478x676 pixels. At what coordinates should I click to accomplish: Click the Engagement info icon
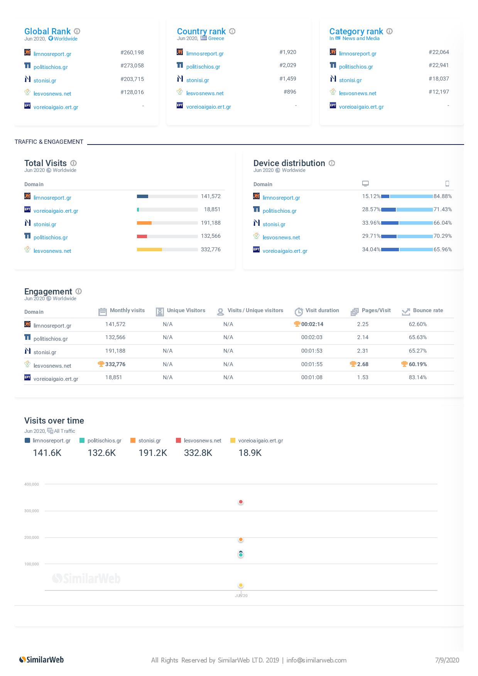tap(79, 291)
